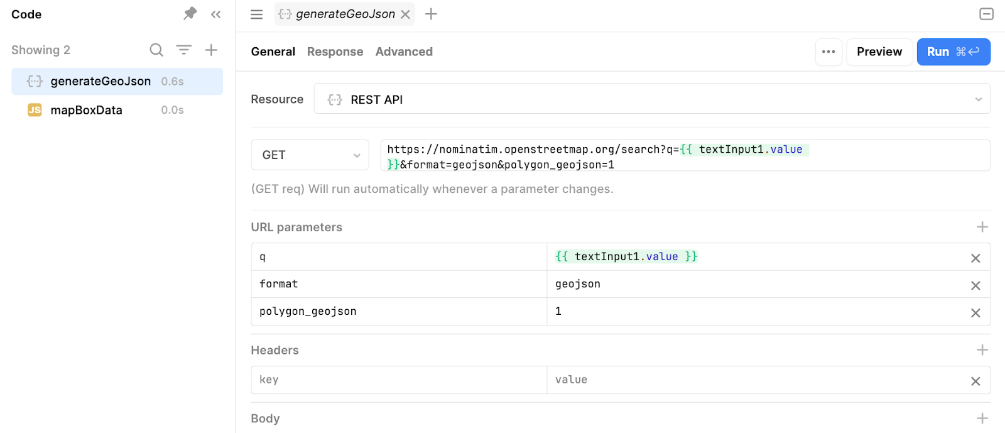Click the Body section label

[265, 419]
